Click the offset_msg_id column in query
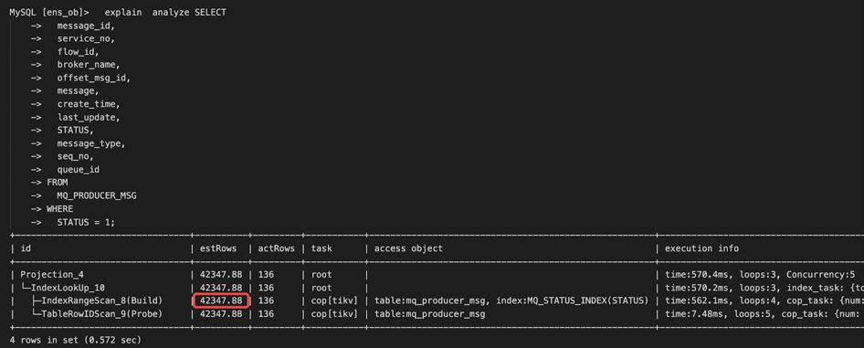The image size is (864, 348). click(94, 78)
